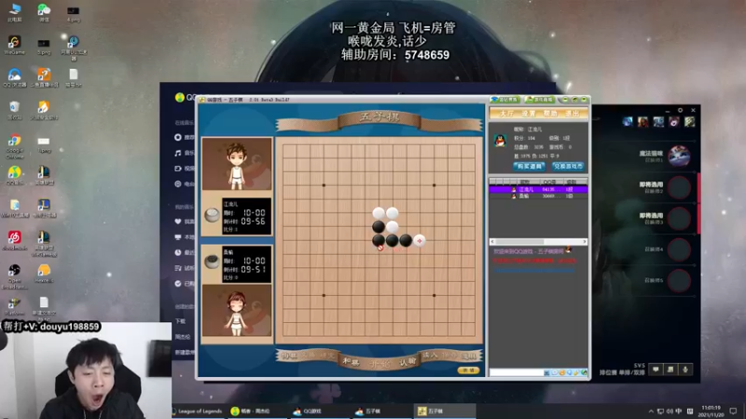Open the Open Broadcaster desktop shortcut
Image resolution: width=746 pixels, height=419 pixels.
[14, 276]
